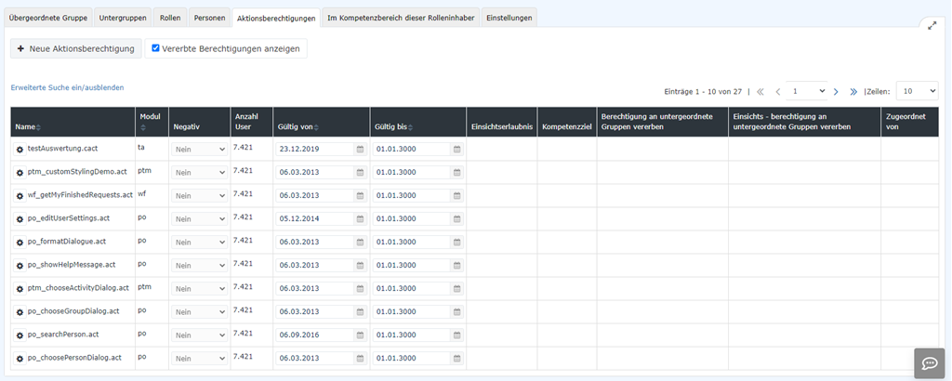Jump to first page of entries

(x=760, y=92)
